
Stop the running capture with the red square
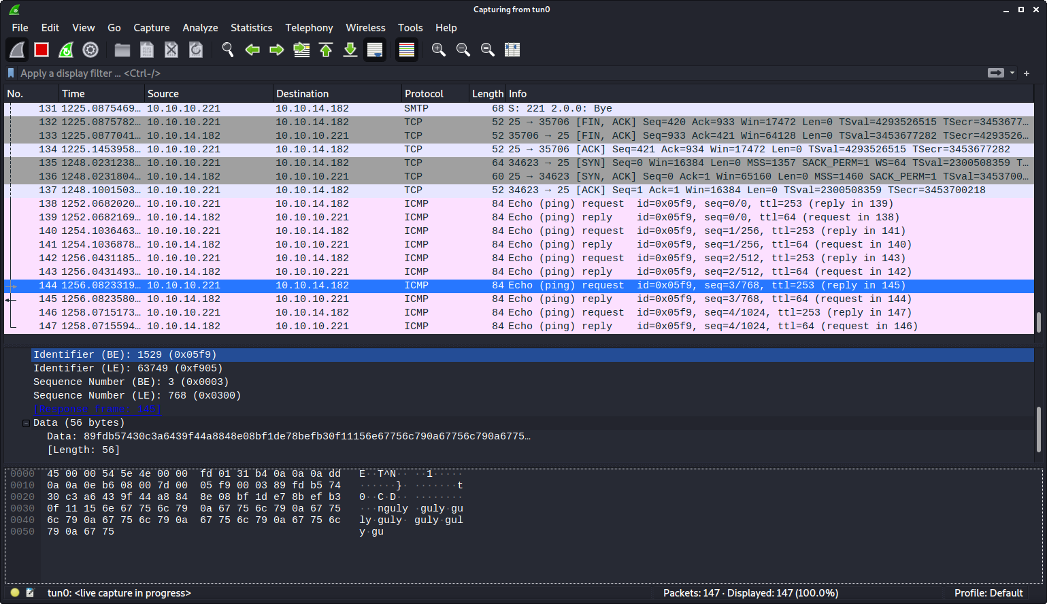tap(41, 50)
